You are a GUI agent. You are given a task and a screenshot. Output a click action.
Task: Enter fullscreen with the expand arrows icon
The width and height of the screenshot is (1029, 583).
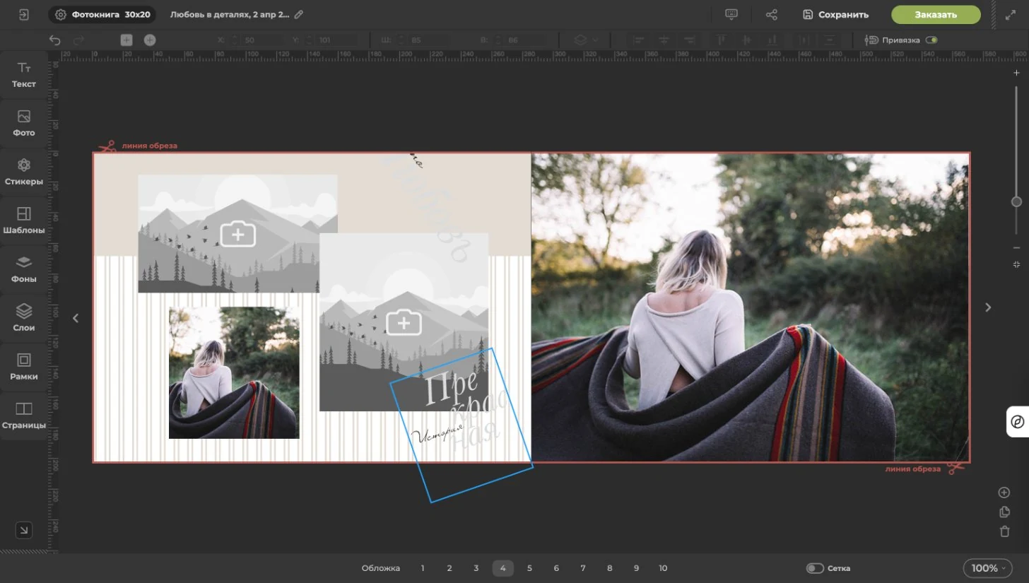tap(1011, 14)
